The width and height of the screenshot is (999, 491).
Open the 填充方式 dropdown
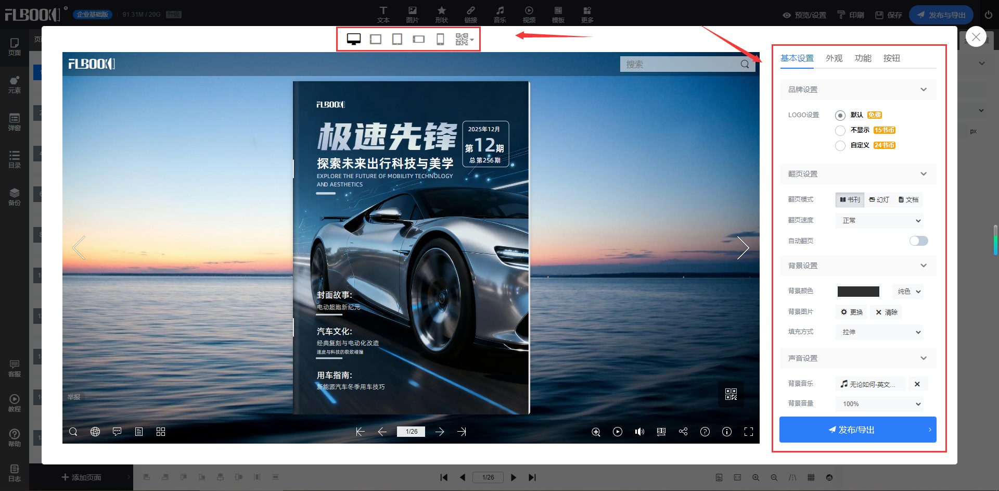pyautogui.click(x=880, y=332)
